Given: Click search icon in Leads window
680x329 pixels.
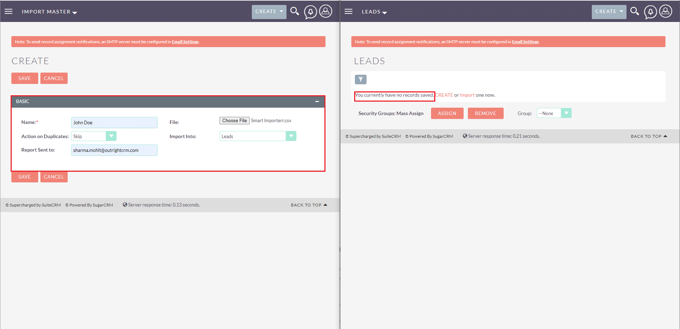Looking at the screenshot, I should click(635, 11).
